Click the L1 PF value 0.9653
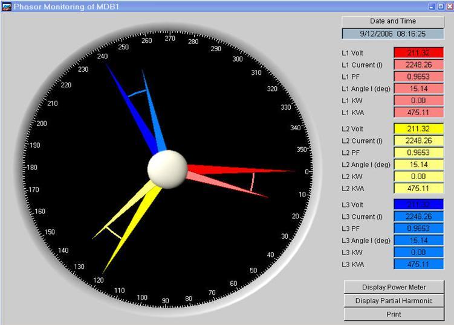The image size is (454, 325). coord(418,77)
